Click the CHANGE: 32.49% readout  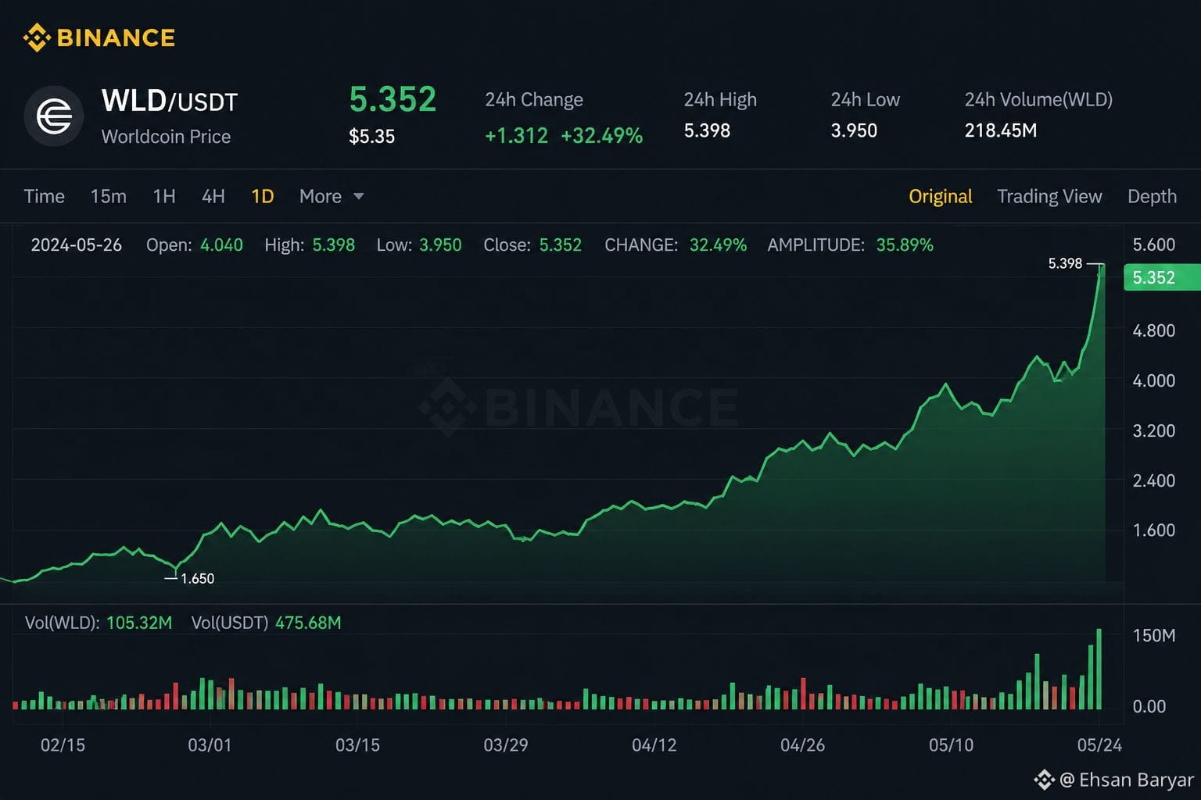point(676,245)
